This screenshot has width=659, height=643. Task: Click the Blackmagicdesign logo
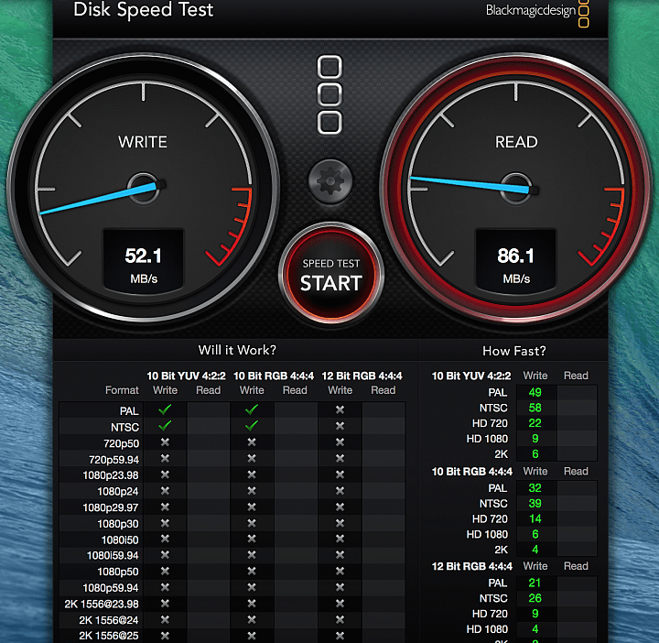click(x=537, y=11)
